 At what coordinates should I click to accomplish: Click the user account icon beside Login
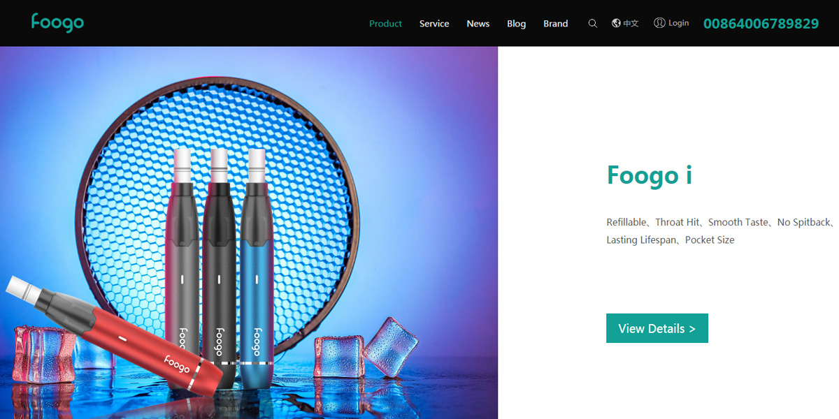point(659,23)
